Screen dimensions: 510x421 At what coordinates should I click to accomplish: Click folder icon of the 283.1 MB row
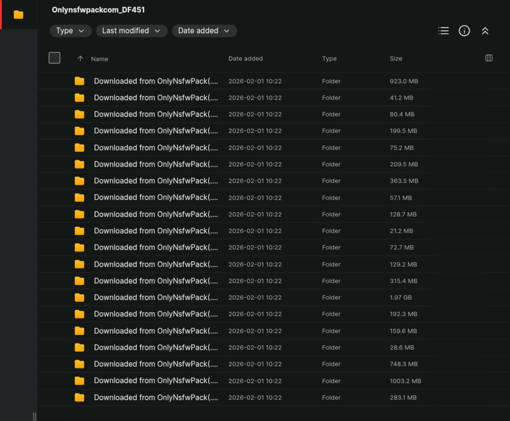79,397
